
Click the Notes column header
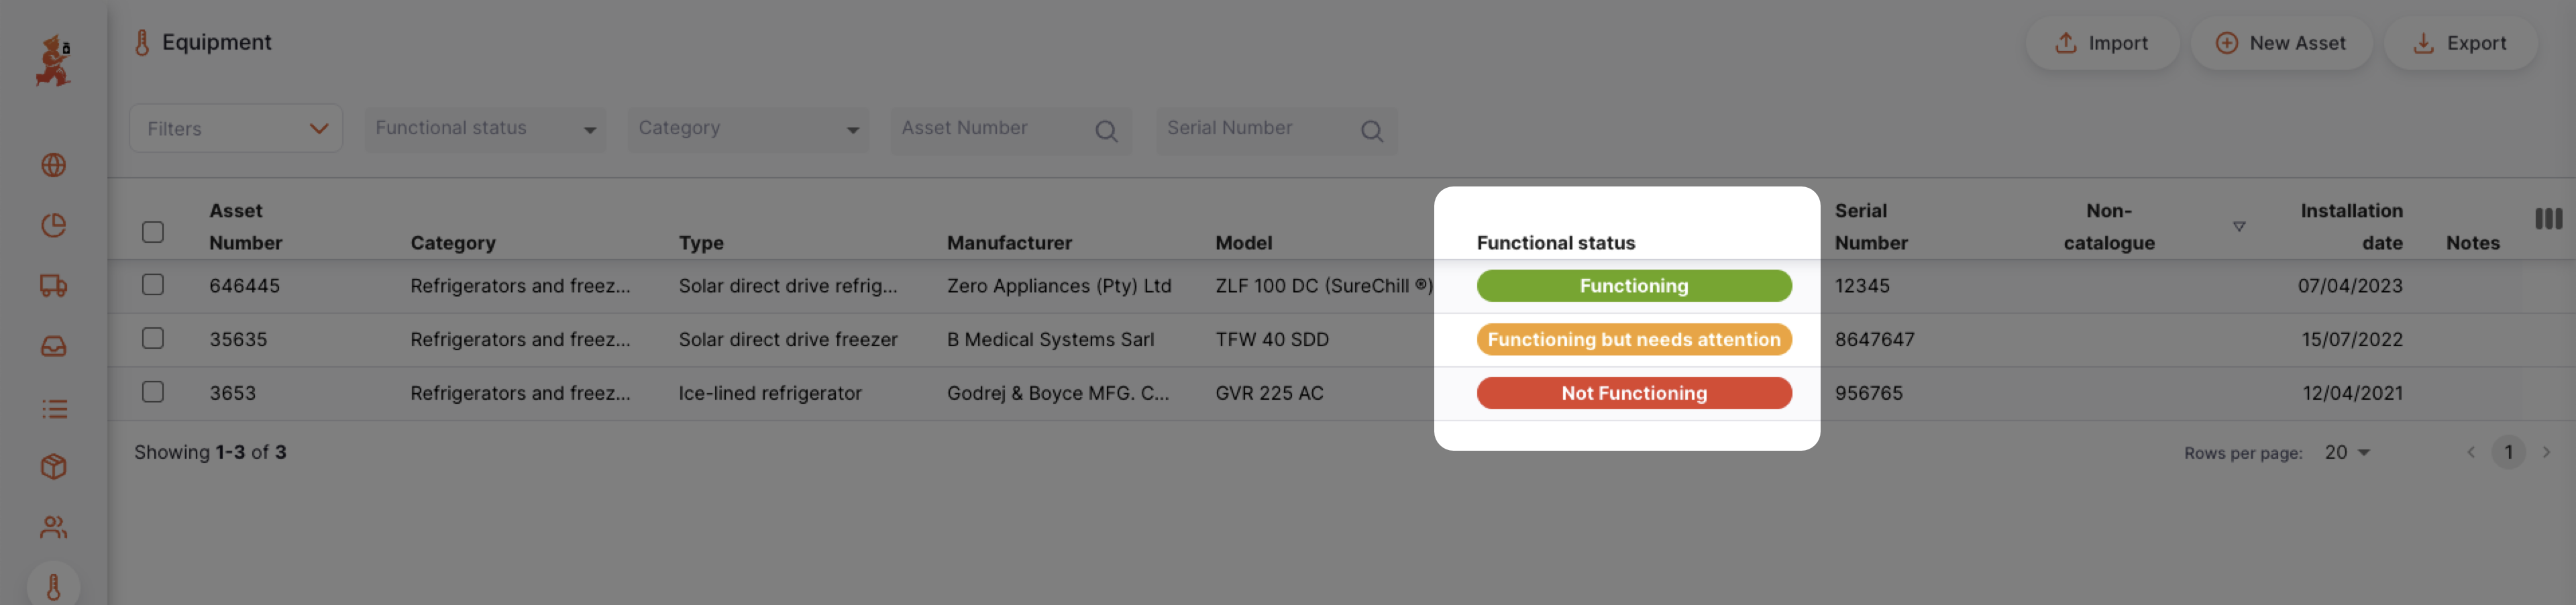2472,243
